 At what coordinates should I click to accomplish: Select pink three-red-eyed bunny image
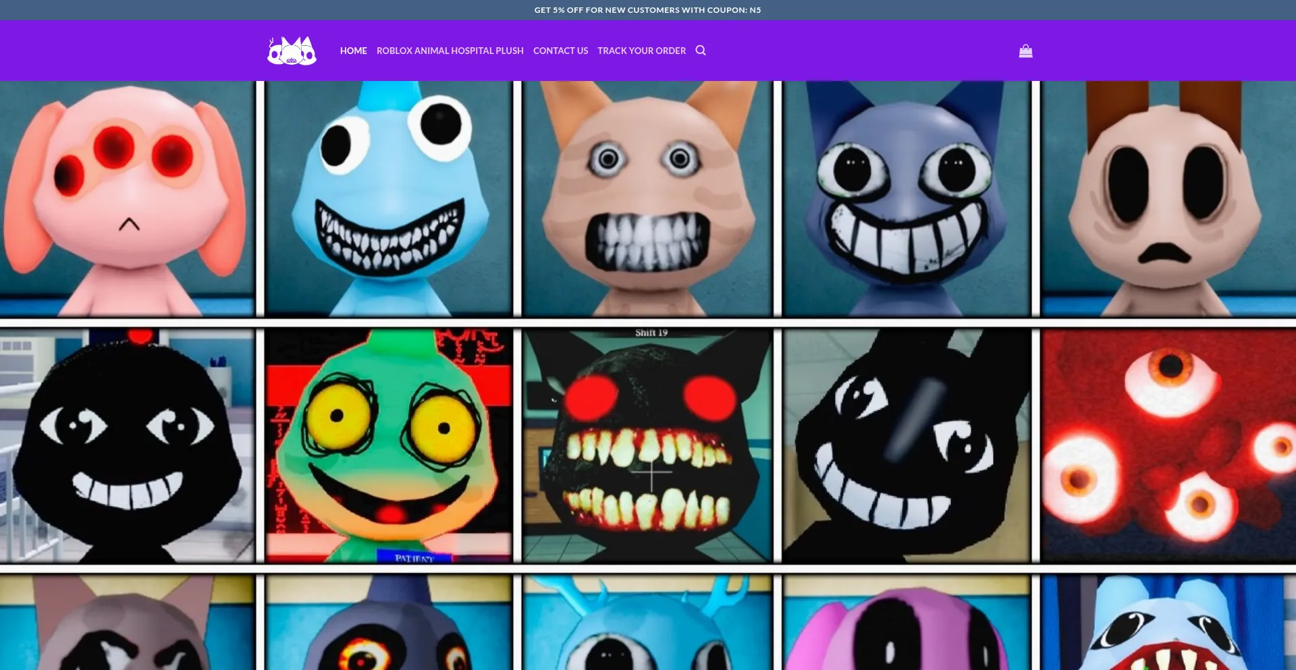click(127, 199)
